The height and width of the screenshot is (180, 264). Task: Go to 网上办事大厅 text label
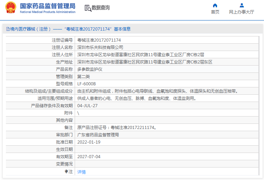242,12
